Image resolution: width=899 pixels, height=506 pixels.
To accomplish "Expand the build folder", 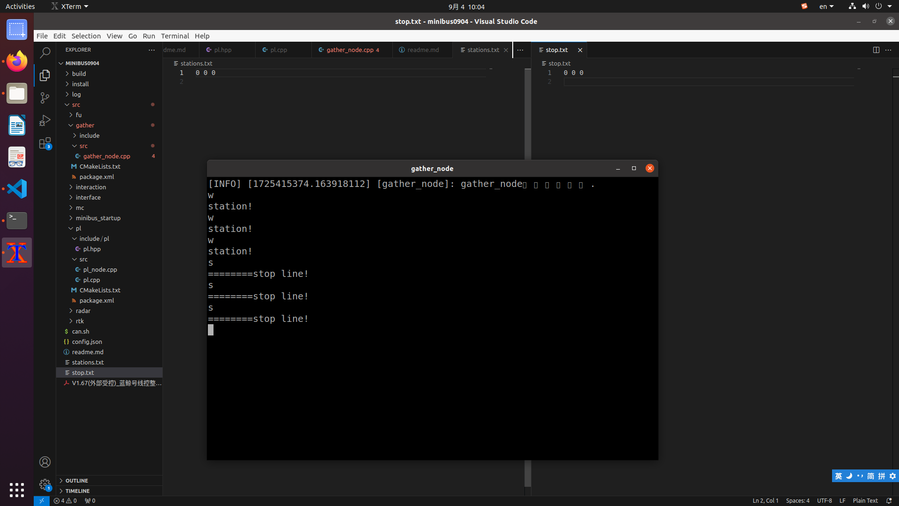I will coord(79,74).
